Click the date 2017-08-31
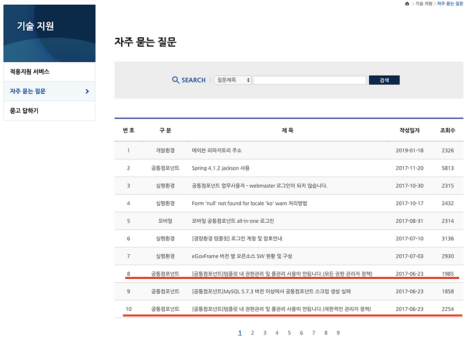Viewport: 466px width, 344px height. pos(409,221)
